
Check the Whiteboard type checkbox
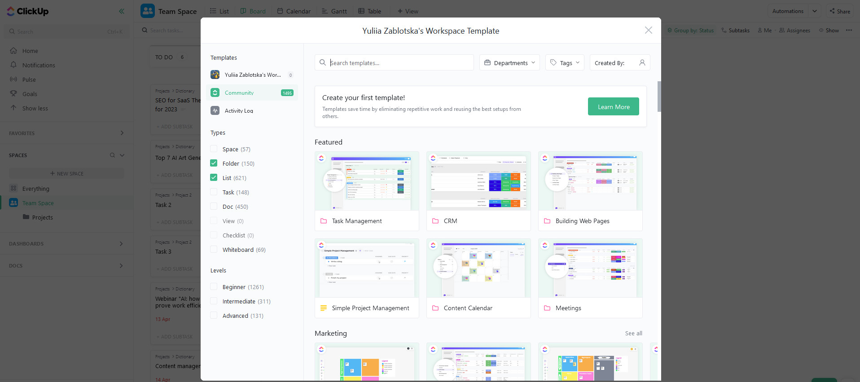[214, 249]
